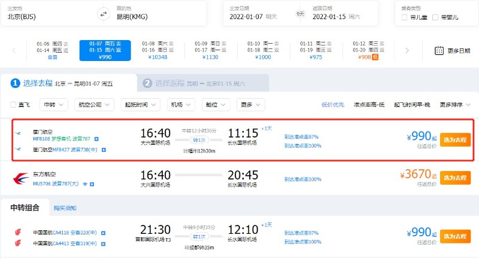The image size is (479, 259).
Task: Open the 购买须知 link
Action: click(x=64, y=208)
